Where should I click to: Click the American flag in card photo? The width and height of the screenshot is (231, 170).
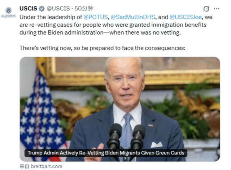[42, 115]
